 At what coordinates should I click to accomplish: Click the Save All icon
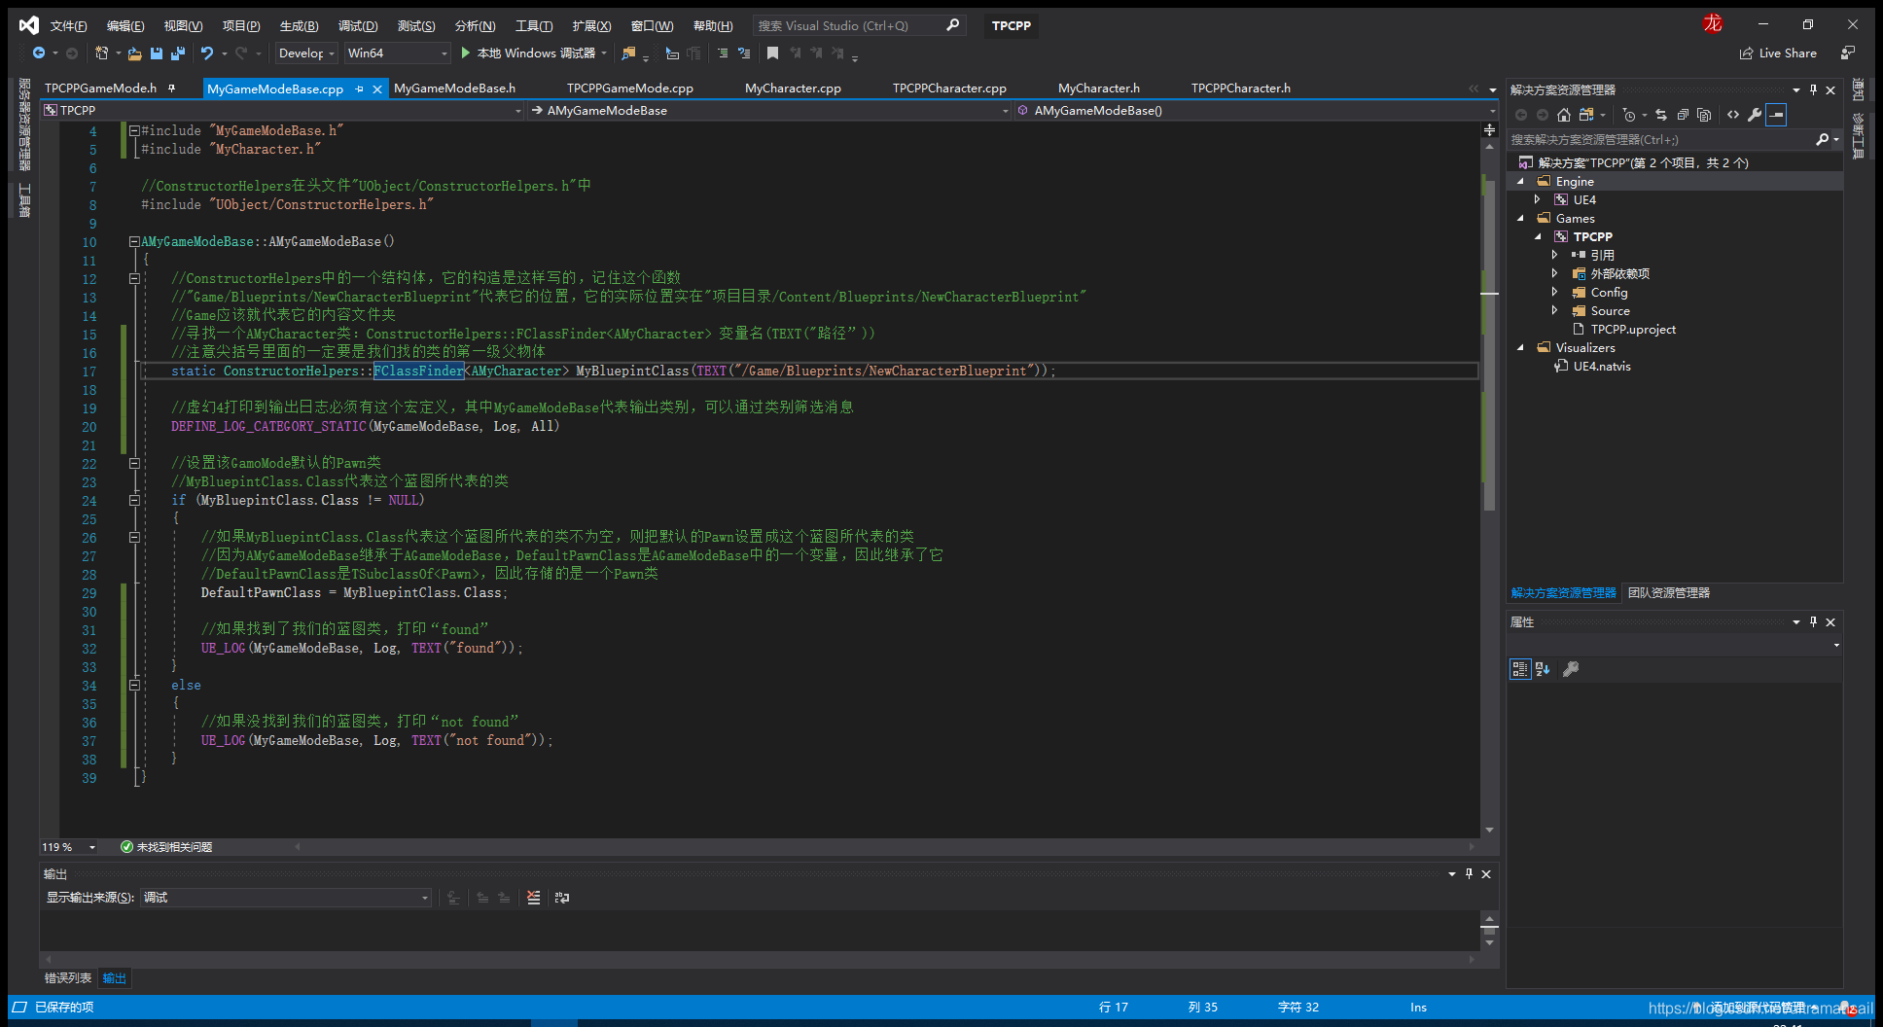tap(178, 53)
